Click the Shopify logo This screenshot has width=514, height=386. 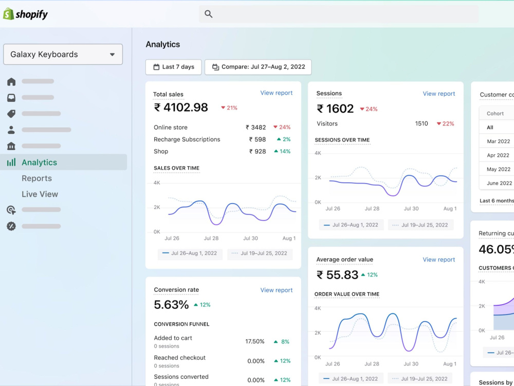pos(25,14)
